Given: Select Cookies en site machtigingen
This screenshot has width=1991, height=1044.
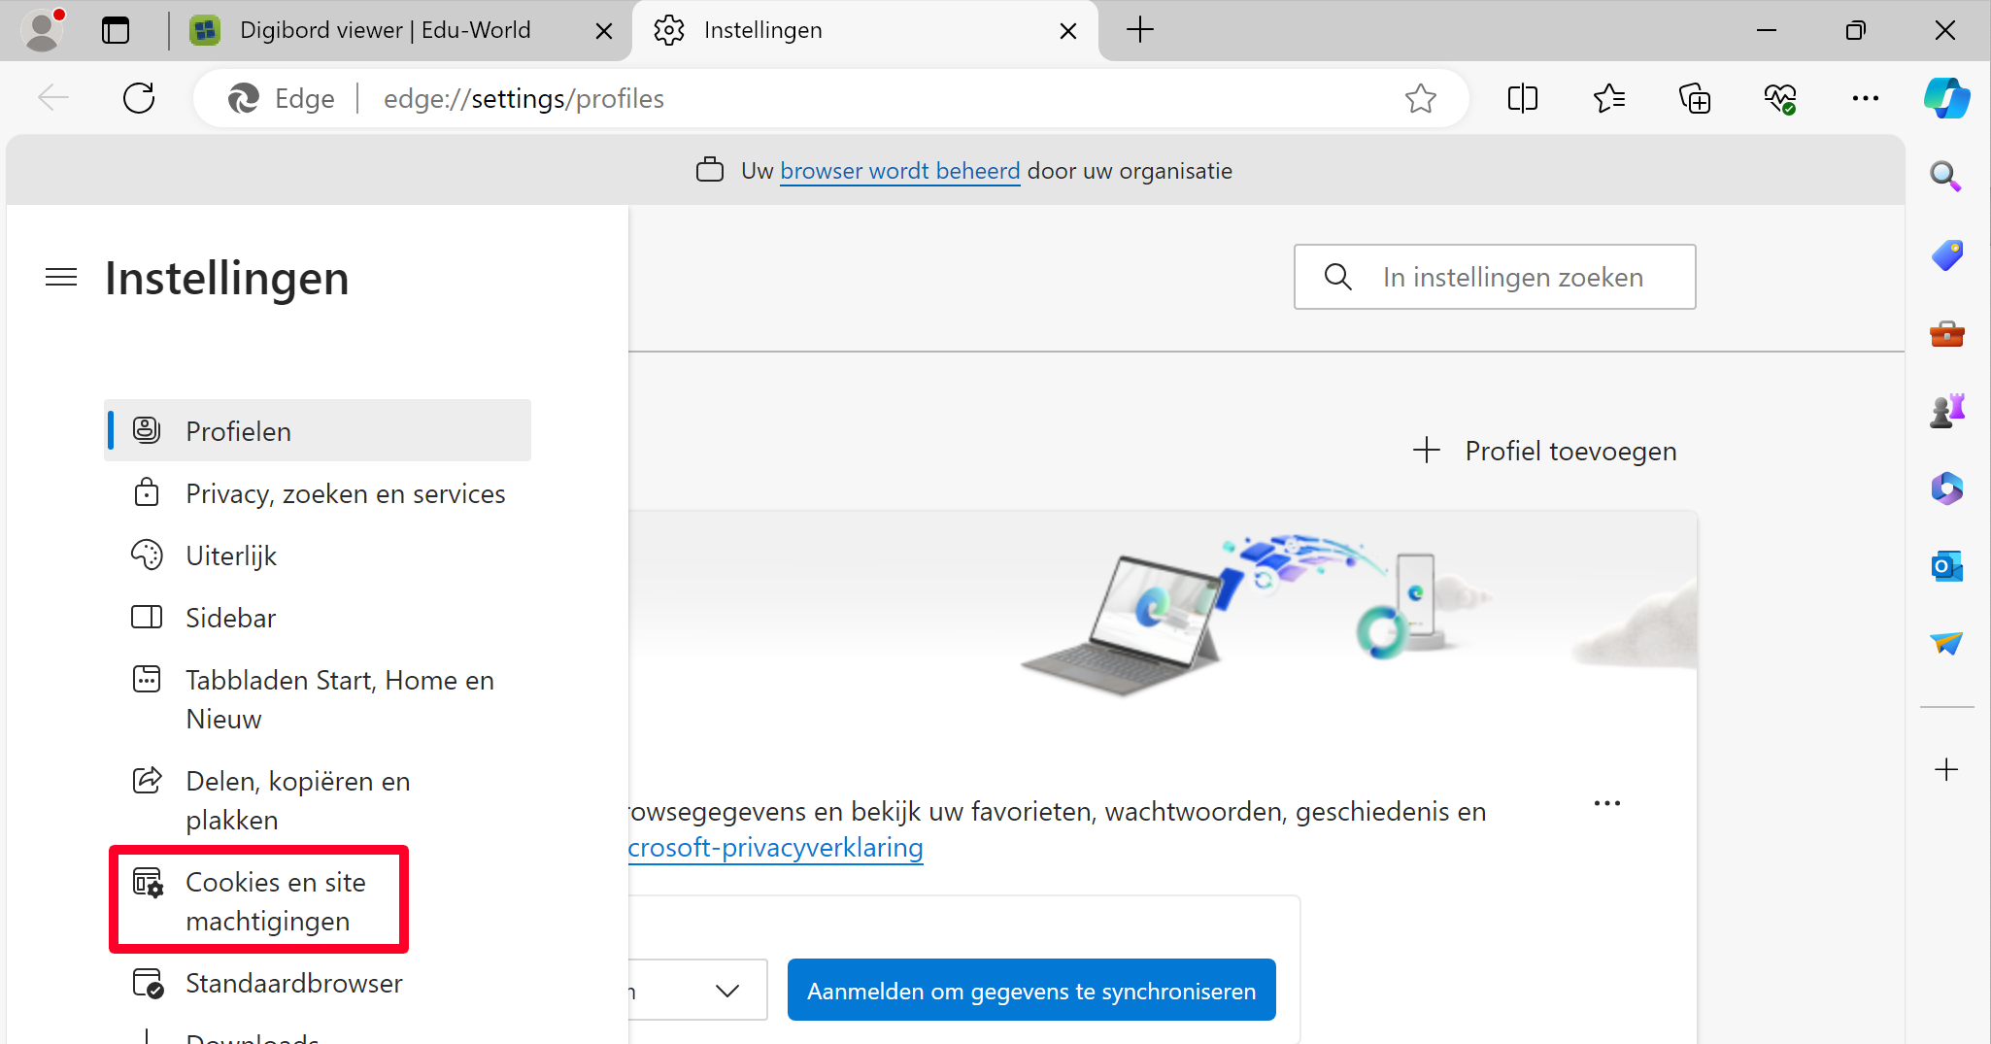Looking at the screenshot, I should (x=276, y=900).
